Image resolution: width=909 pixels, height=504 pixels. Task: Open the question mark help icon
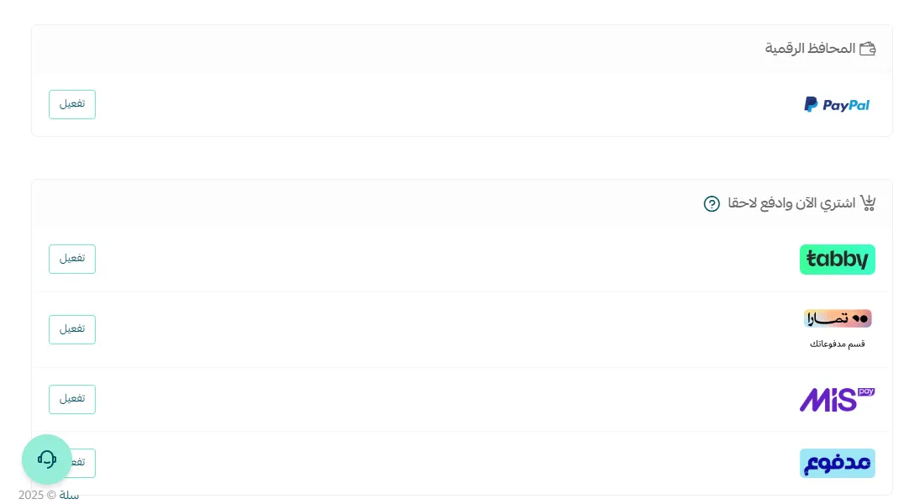tap(712, 204)
